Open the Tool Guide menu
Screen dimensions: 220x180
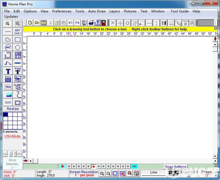pos(179,11)
